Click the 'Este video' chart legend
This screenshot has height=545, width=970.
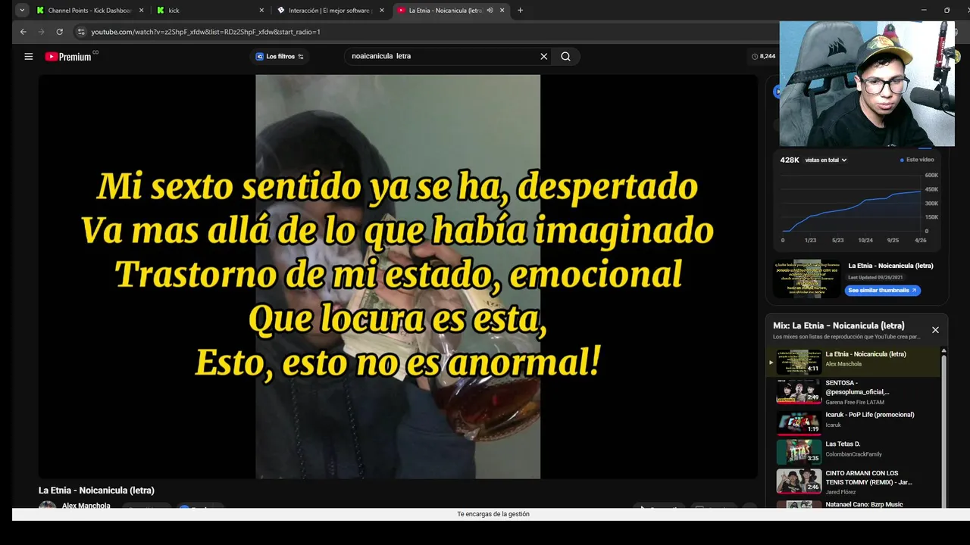[918, 160]
